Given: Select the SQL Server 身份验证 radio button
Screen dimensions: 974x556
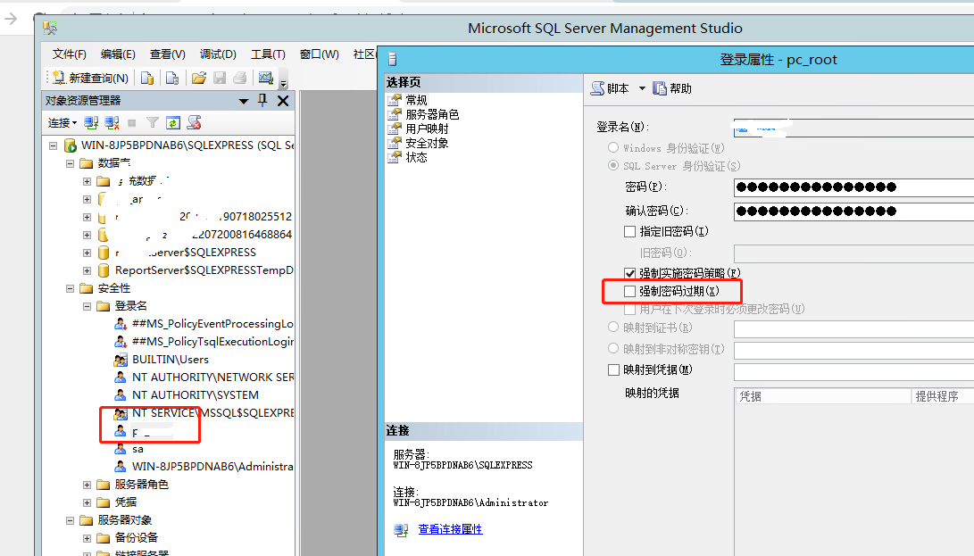Looking at the screenshot, I should click(x=613, y=165).
